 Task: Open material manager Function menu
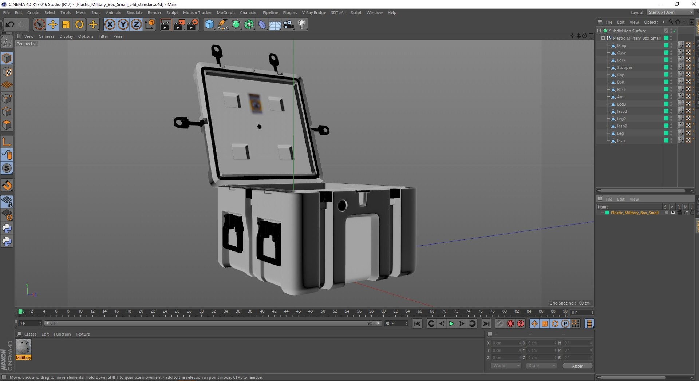pyautogui.click(x=62, y=334)
